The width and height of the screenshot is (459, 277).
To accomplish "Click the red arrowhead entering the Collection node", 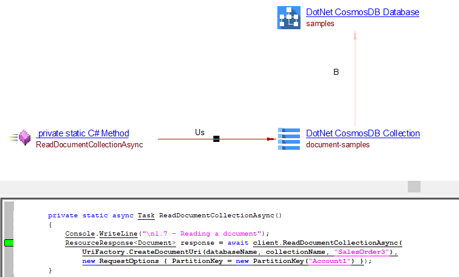I will (271, 139).
